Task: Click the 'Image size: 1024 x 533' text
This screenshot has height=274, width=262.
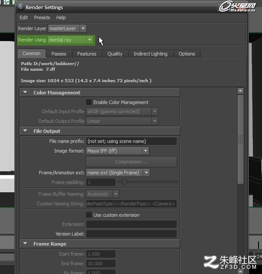Action: (47, 81)
